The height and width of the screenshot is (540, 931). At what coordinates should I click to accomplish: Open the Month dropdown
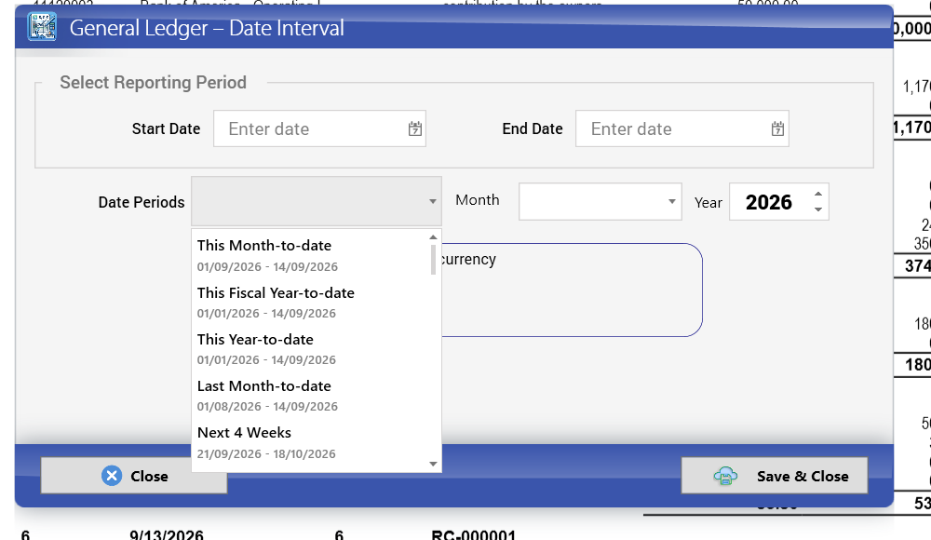coord(600,201)
